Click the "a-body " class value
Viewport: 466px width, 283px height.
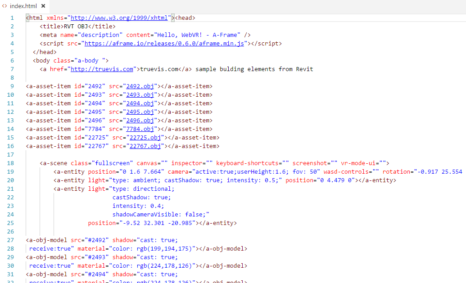pyautogui.click(x=90, y=61)
